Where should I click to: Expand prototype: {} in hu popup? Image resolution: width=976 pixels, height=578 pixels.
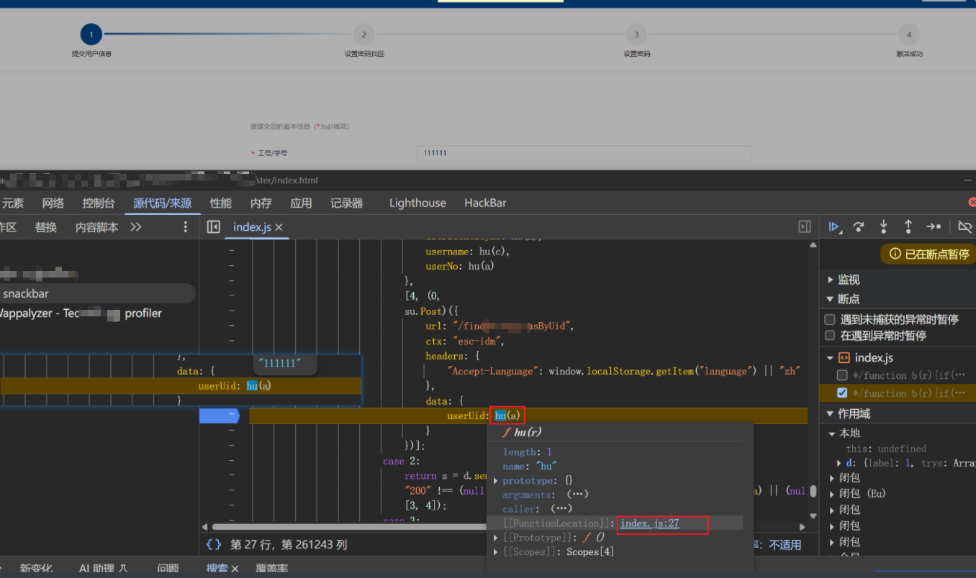pyautogui.click(x=495, y=480)
